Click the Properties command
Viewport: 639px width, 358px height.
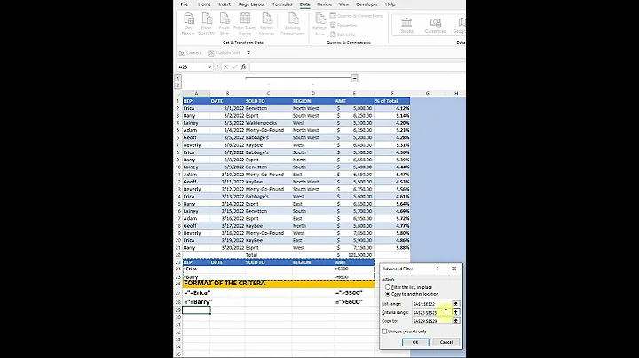click(x=343, y=25)
